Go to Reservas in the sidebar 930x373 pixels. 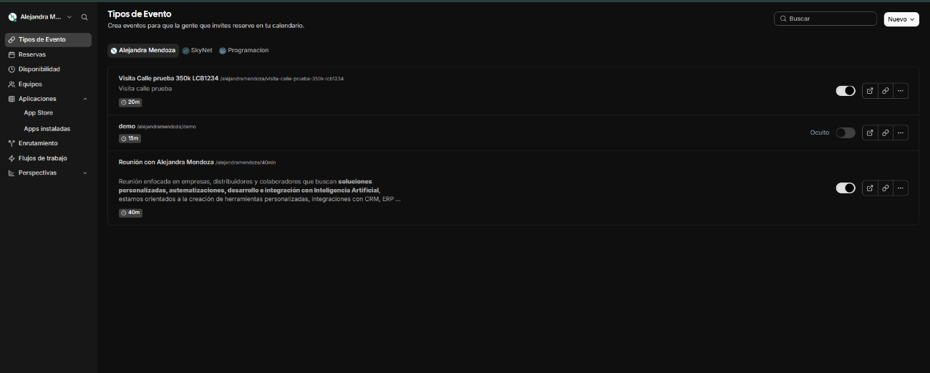[32, 54]
